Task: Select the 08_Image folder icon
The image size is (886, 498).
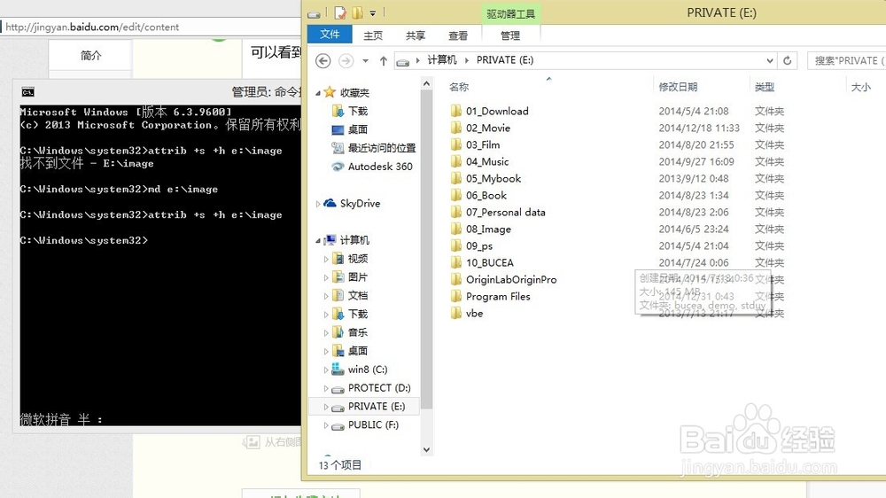Action: 456,229
